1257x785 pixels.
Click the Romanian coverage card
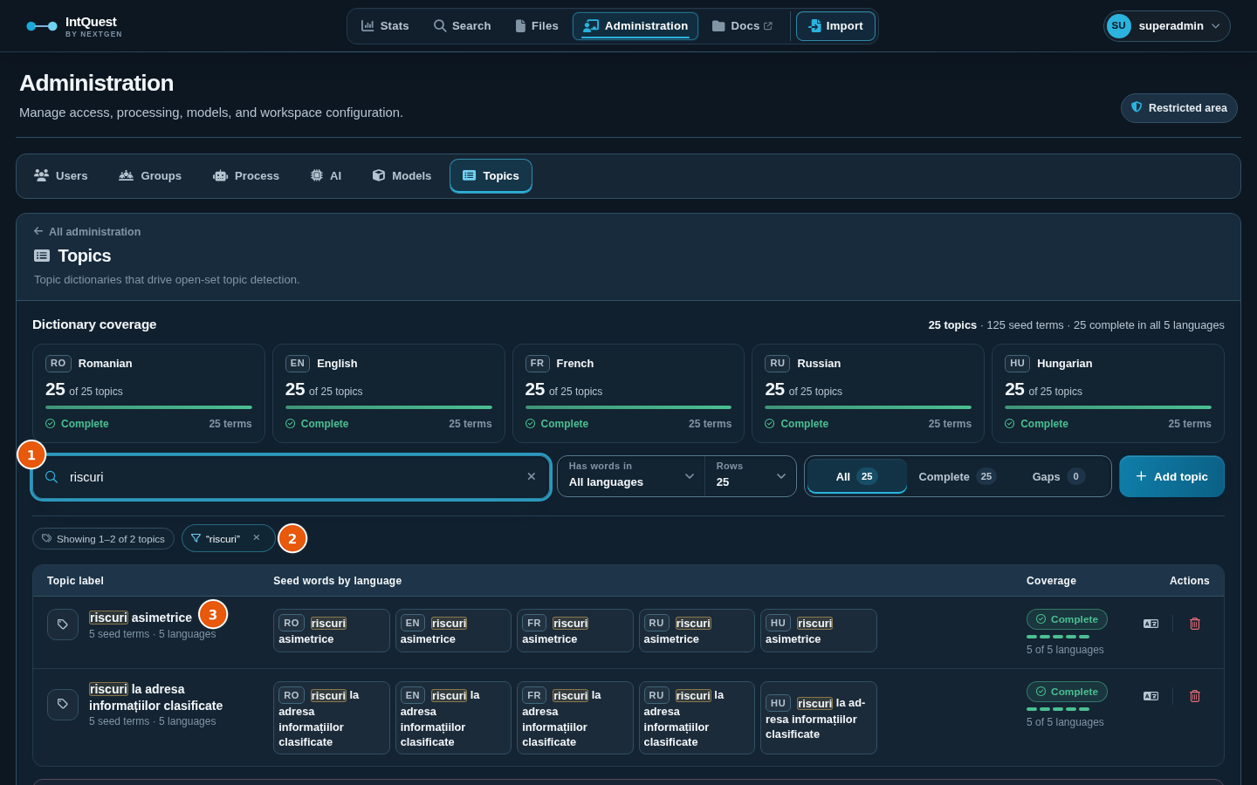148,393
